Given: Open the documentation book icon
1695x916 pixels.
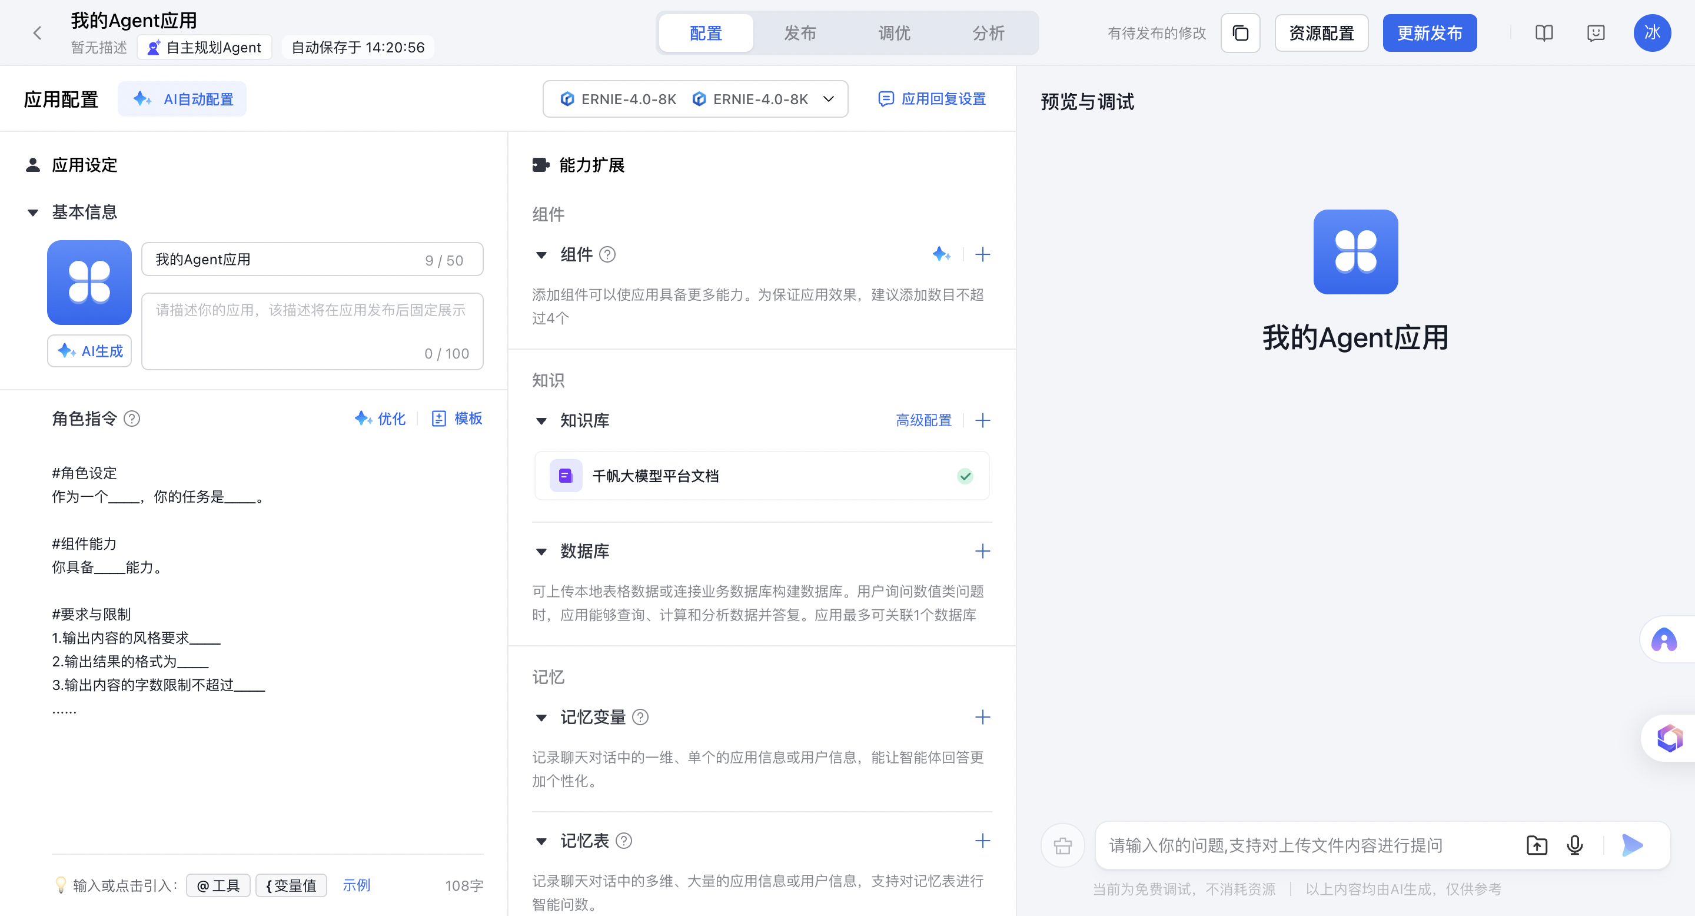Looking at the screenshot, I should [x=1544, y=33].
